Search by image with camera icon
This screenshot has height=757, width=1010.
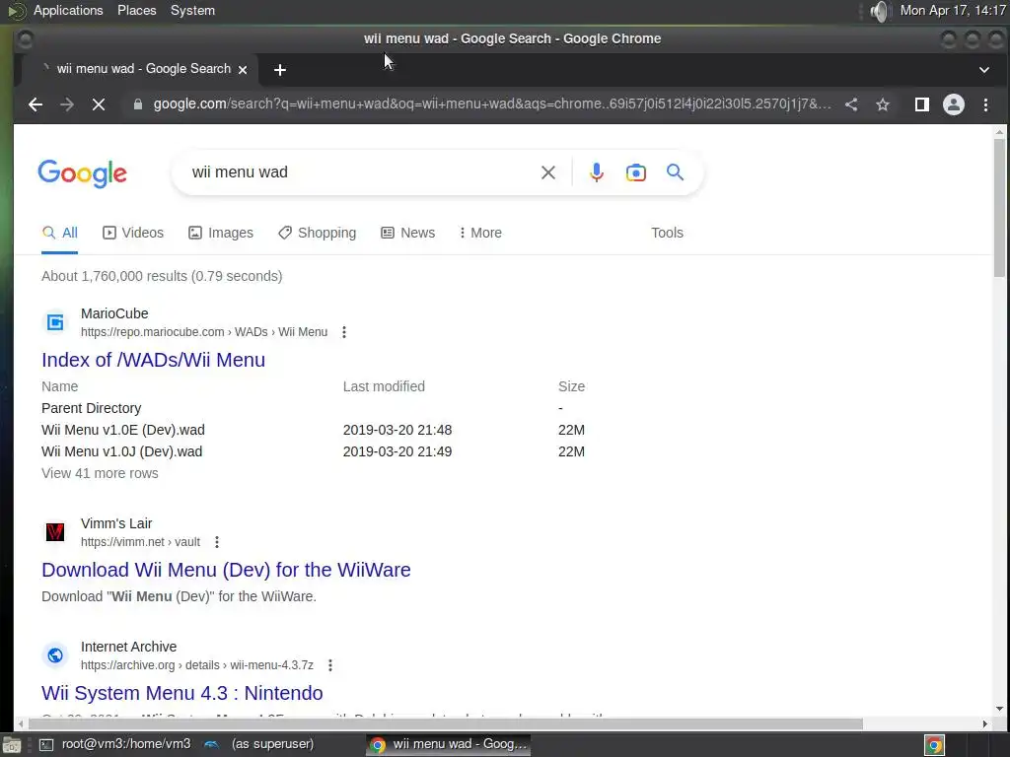tap(636, 172)
